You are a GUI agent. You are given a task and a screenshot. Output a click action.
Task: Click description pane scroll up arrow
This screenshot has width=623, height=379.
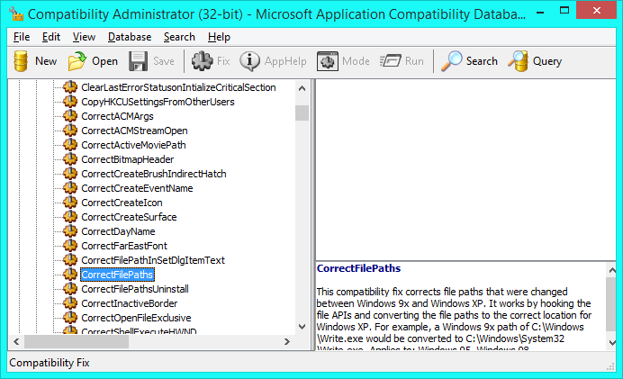(612, 270)
